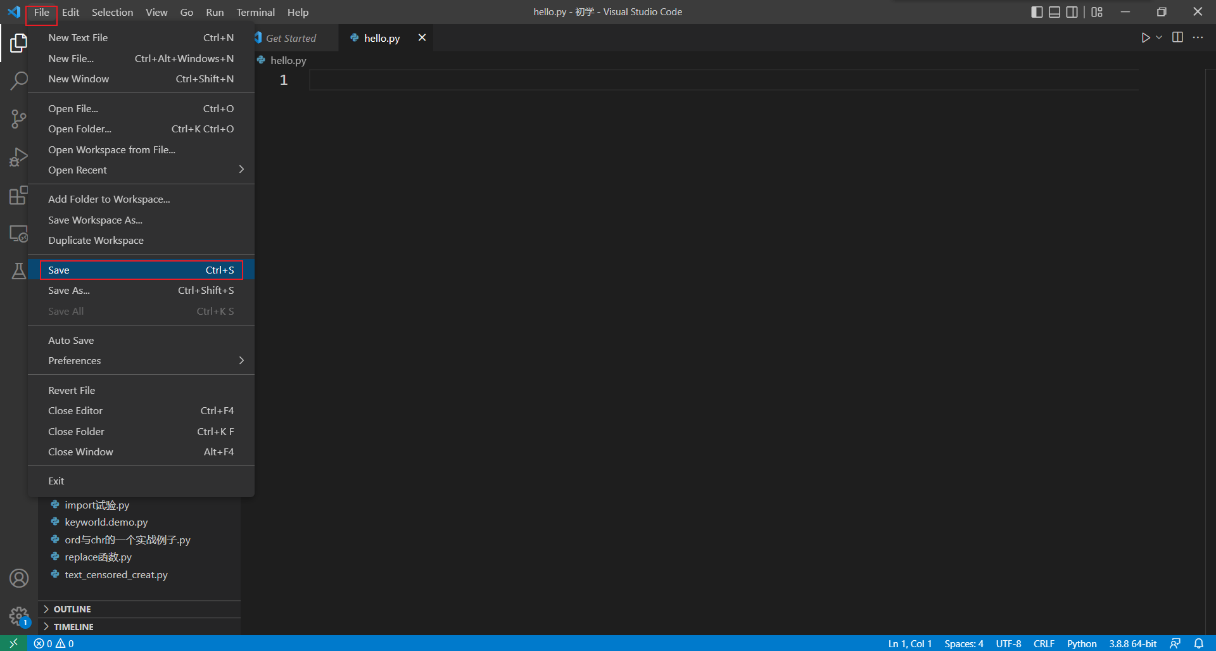This screenshot has width=1216, height=651.
Task: Open the Manage gear icon
Action: [x=19, y=616]
